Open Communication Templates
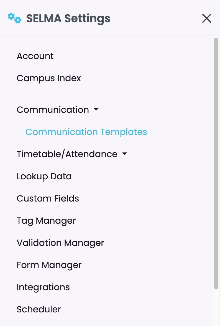The width and height of the screenshot is (220, 326). coord(86,132)
